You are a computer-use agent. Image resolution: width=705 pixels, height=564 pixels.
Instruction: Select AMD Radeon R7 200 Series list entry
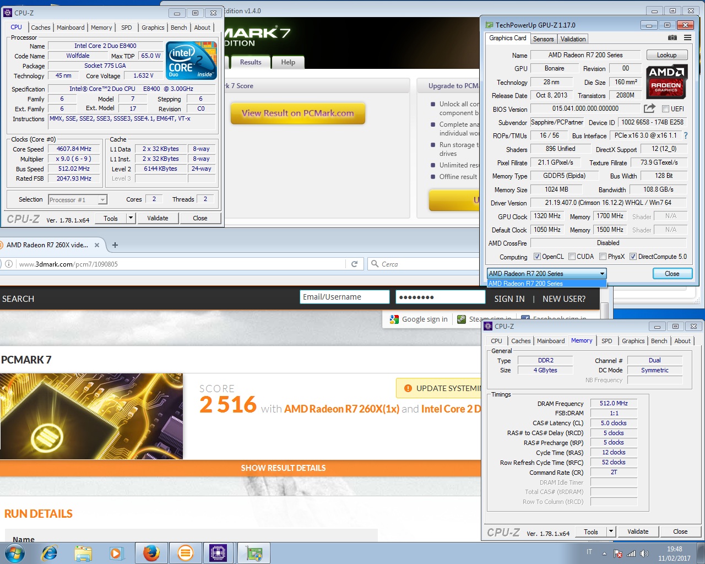(x=547, y=284)
